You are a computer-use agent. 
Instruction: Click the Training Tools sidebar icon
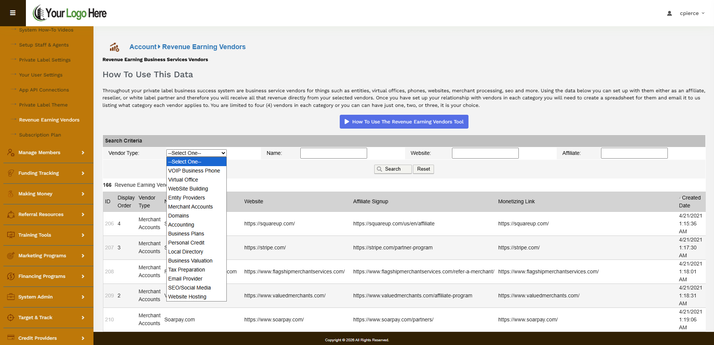point(11,235)
